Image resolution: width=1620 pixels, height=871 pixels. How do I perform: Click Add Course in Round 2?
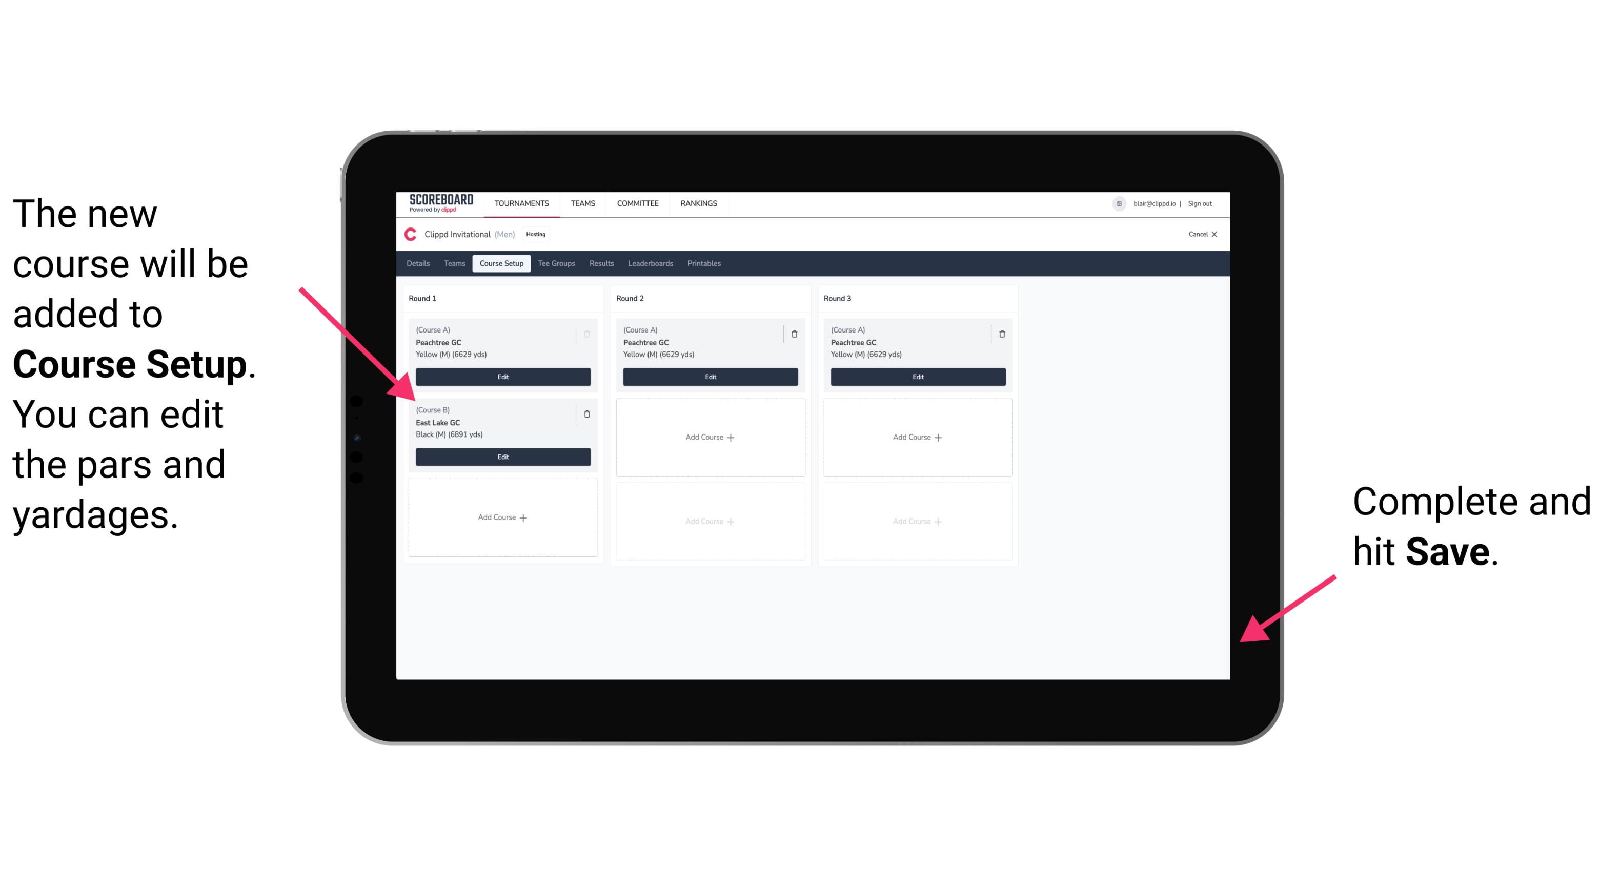[x=709, y=435]
